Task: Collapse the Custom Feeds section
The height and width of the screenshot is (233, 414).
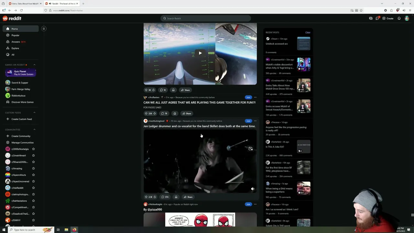Action: pos(34,113)
